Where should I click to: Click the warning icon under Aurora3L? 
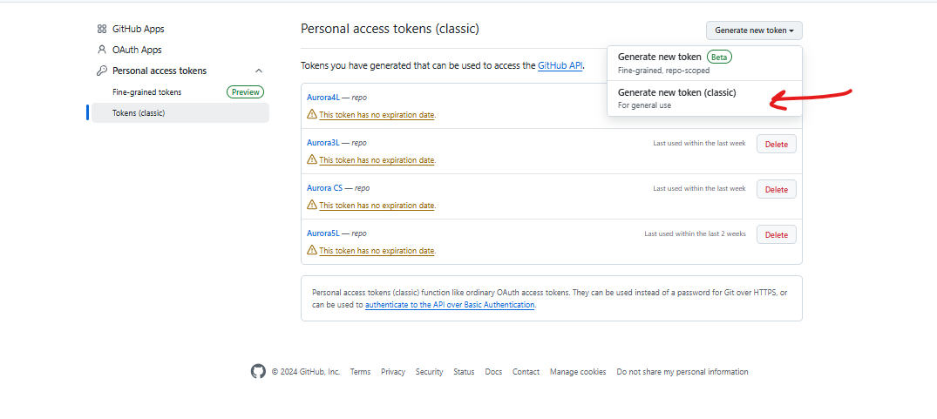pyautogui.click(x=312, y=159)
